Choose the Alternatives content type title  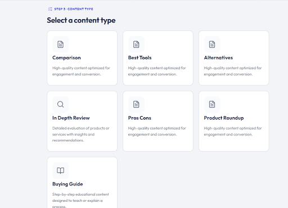[x=218, y=57]
